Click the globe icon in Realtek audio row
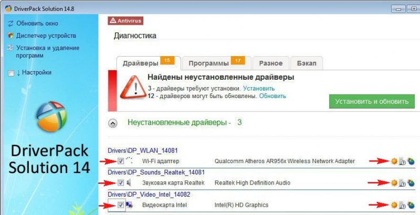 [x=411, y=183]
